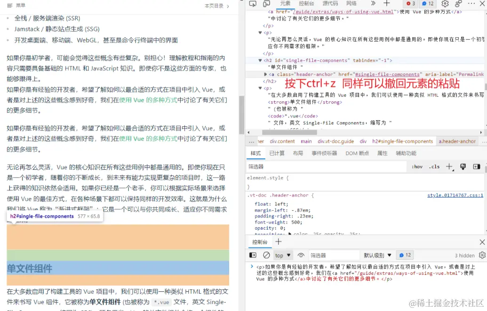Select div.content breadcrumb
Viewport: 487px width, 311px height.
pos(282,141)
